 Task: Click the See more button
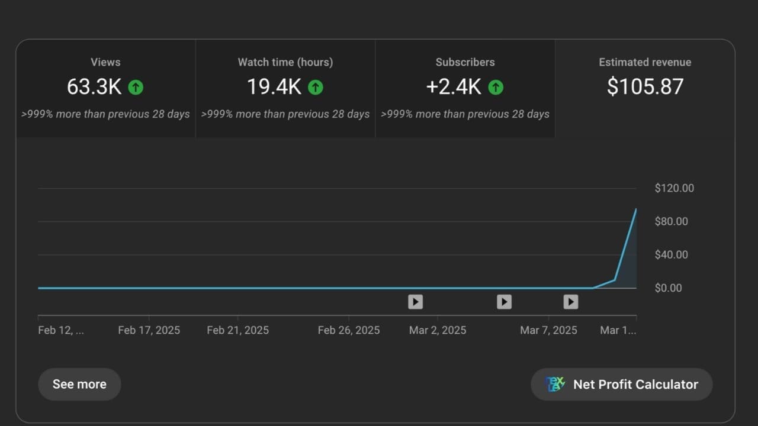coord(79,384)
